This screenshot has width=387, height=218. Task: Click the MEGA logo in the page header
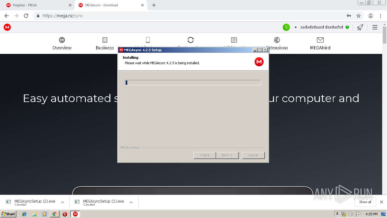click(7, 27)
